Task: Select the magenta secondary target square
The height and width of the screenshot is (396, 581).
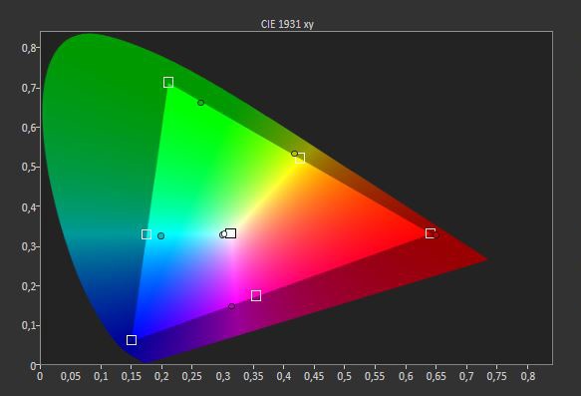Action: tap(256, 295)
